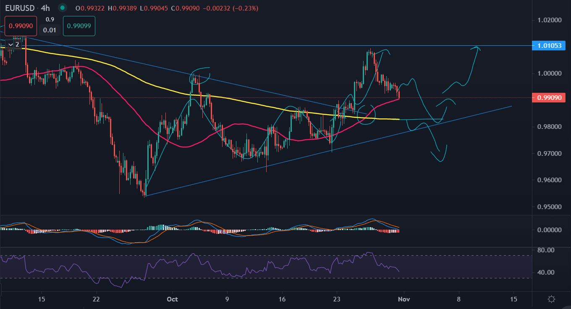The height and width of the screenshot is (309, 571).
Task: Select the 4h timeframe label
Action: coord(45,8)
